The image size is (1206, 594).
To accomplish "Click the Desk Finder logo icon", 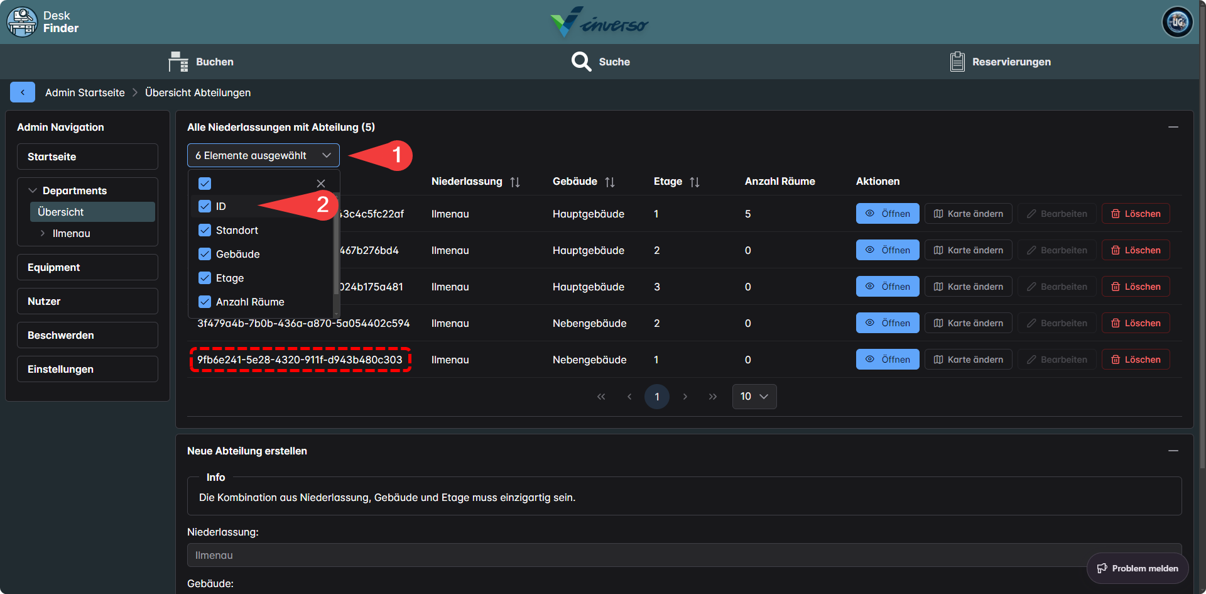I will click(22, 22).
